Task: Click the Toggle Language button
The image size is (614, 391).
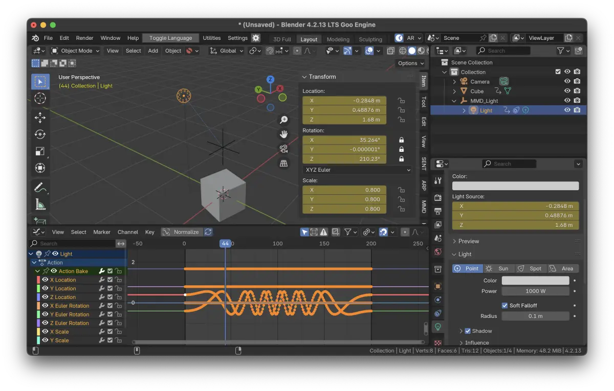Action: click(x=170, y=38)
